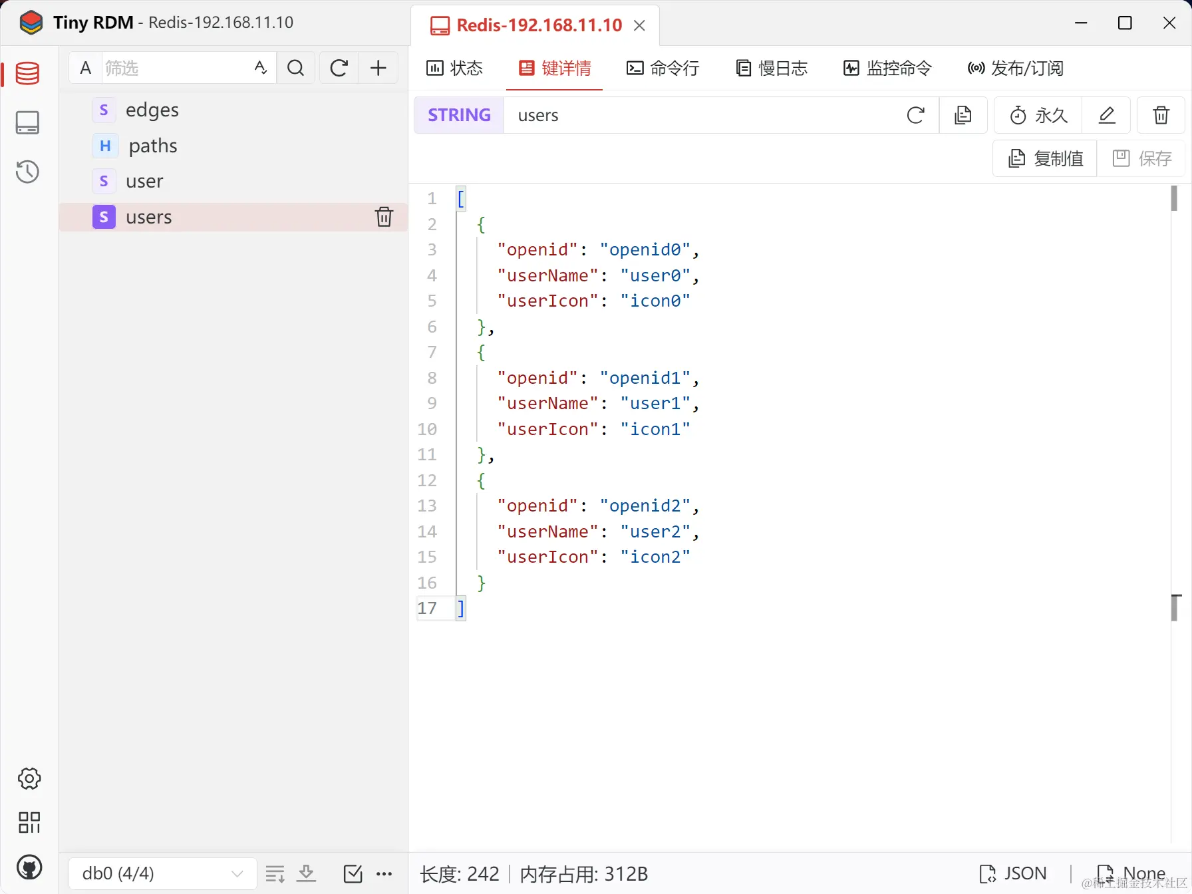Image resolution: width=1192 pixels, height=894 pixels.
Task: Click the 内存占用: 312B status text
Action: click(x=584, y=873)
